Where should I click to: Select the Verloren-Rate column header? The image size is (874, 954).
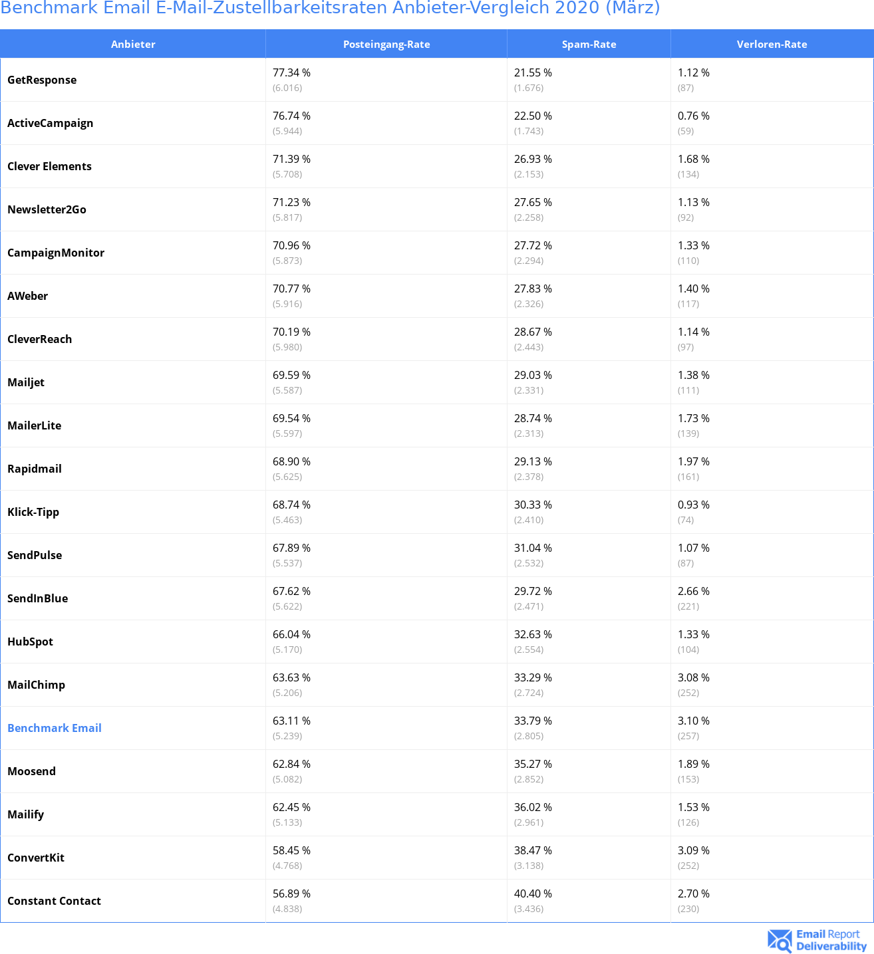772,45
